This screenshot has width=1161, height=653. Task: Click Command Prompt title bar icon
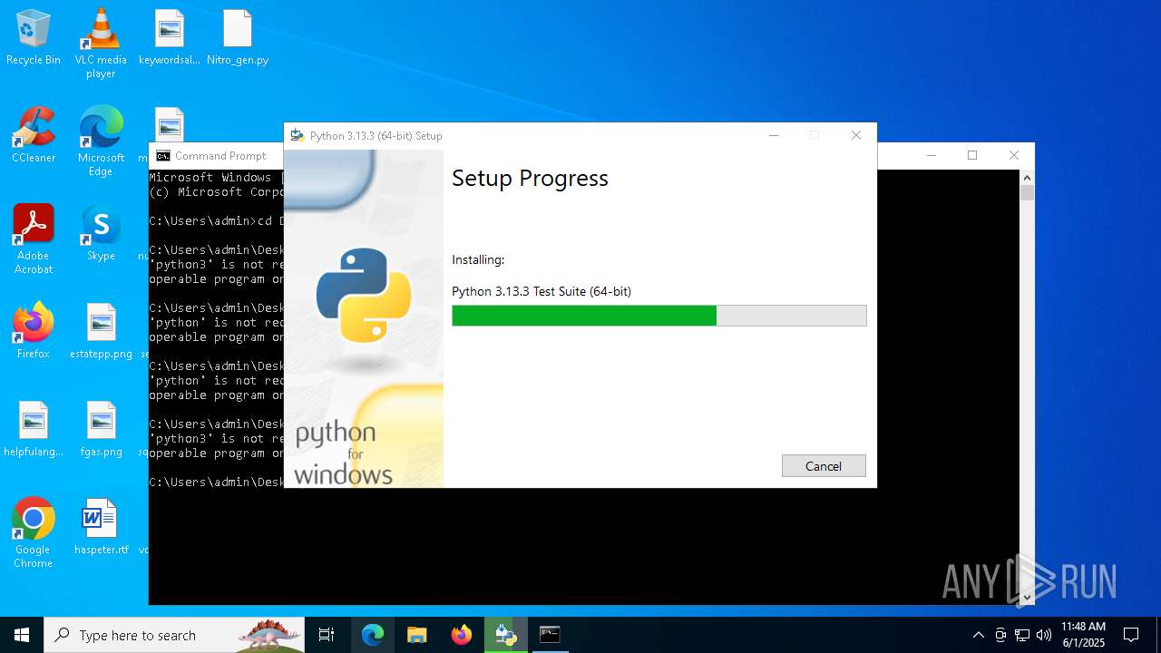point(163,156)
